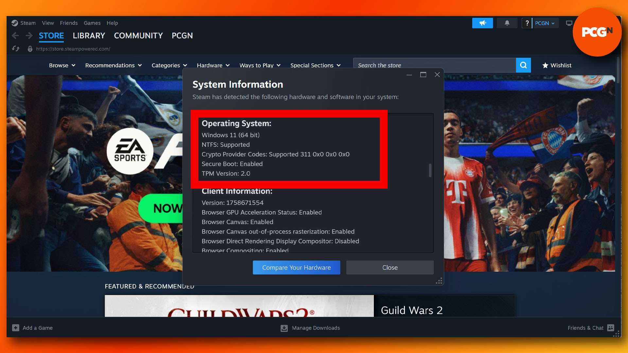
Task: Select 'Browser GPU Acceleration Status: Enabled' line
Action: [262, 212]
